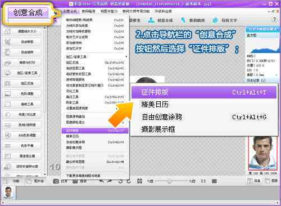Image resolution: width=281 pixels, height=206 pixels.
Task: Open the 升级和注册 menu
Action: click(x=164, y=11)
